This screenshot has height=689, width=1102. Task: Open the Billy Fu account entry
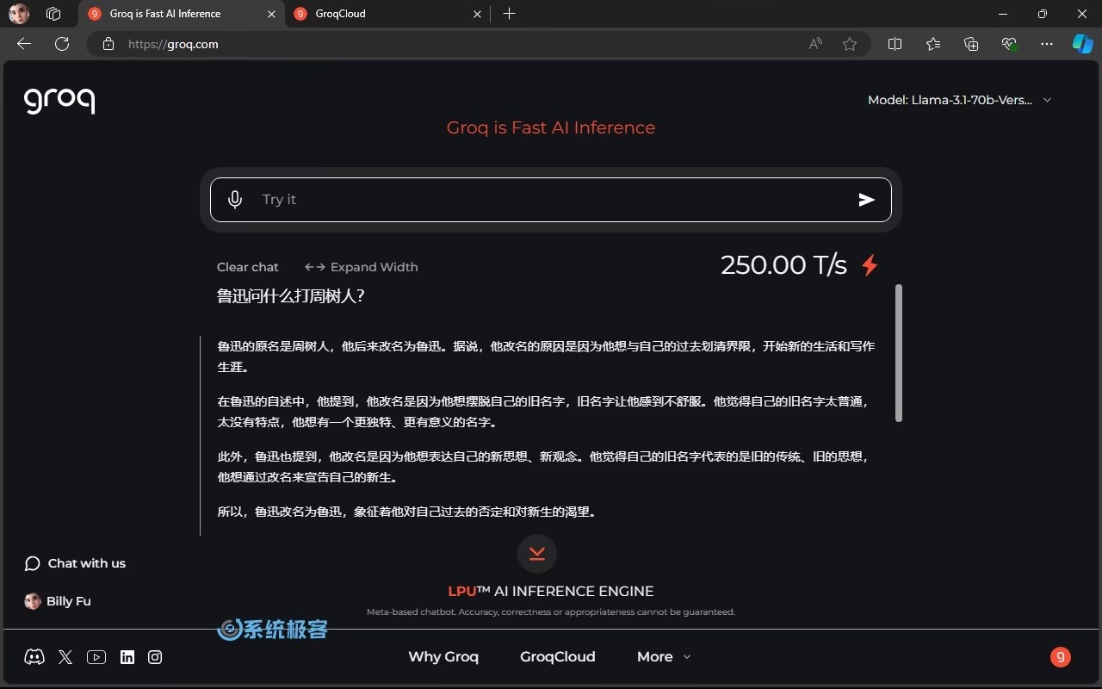(x=58, y=601)
